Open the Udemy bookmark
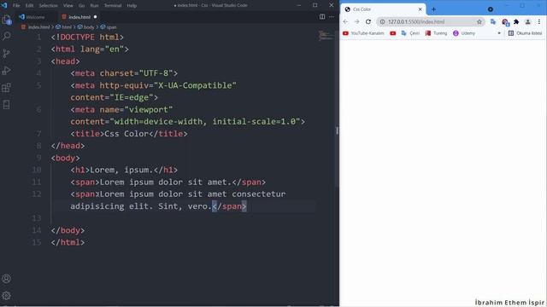The image size is (547, 307). coord(464,33)
